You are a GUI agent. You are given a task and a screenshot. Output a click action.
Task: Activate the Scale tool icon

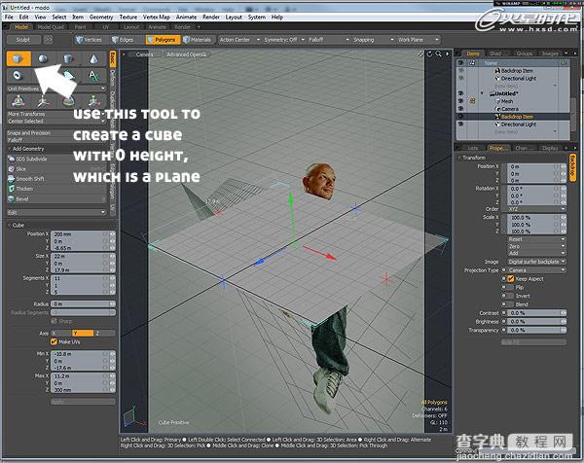pos(93,100)
